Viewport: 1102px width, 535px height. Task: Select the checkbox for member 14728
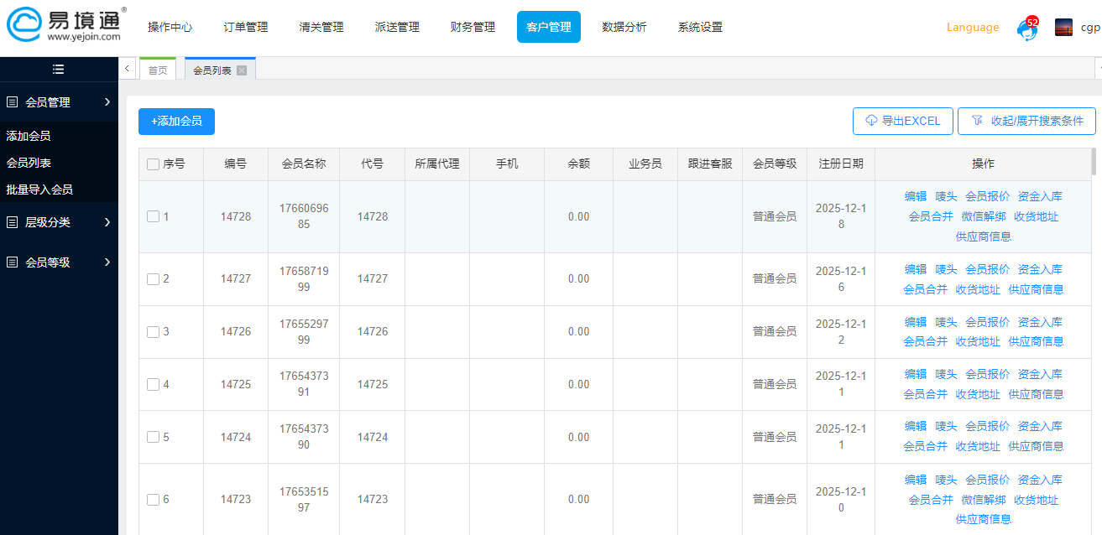pos(154,216)
